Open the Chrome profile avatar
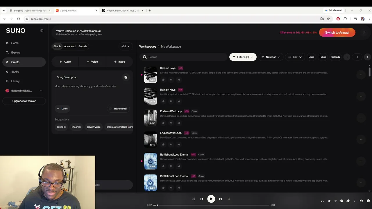This screenshot has width=372, height=209. coord(362,19)
